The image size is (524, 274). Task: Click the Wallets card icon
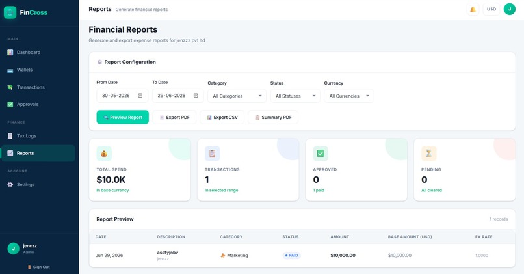point(10,70)
